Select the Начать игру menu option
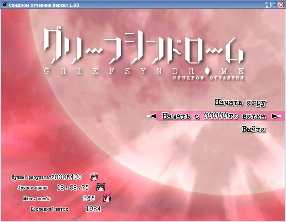The image size is (286, 222). (x=240, y=103)
